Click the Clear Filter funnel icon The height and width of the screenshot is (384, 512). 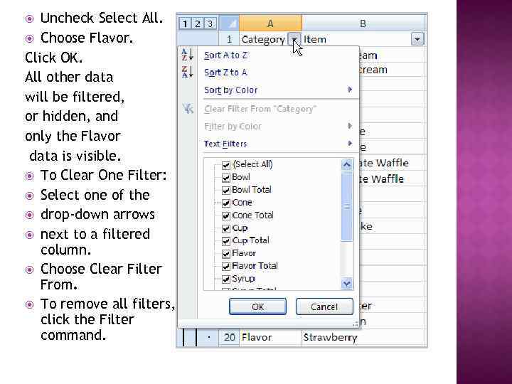tap(188, 109)
